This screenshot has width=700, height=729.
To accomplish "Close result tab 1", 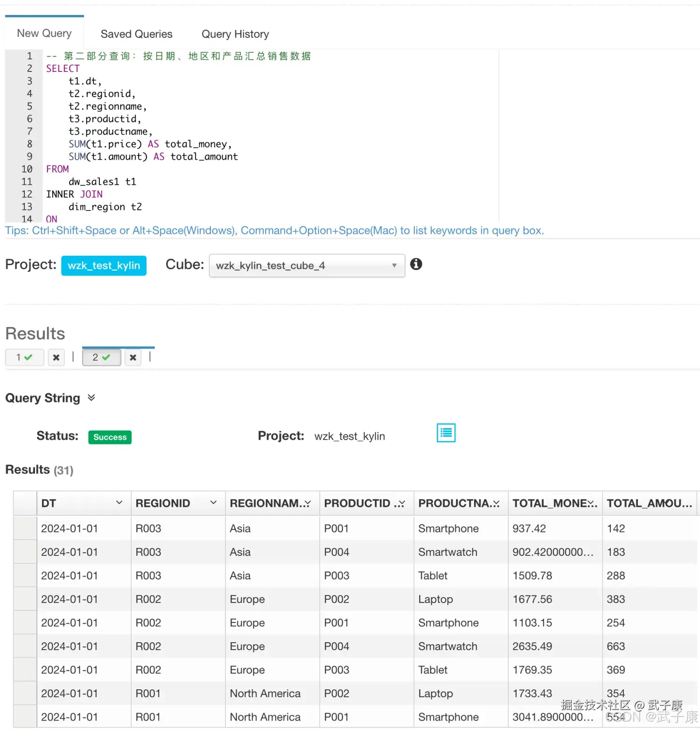I will tap(56, 357).
